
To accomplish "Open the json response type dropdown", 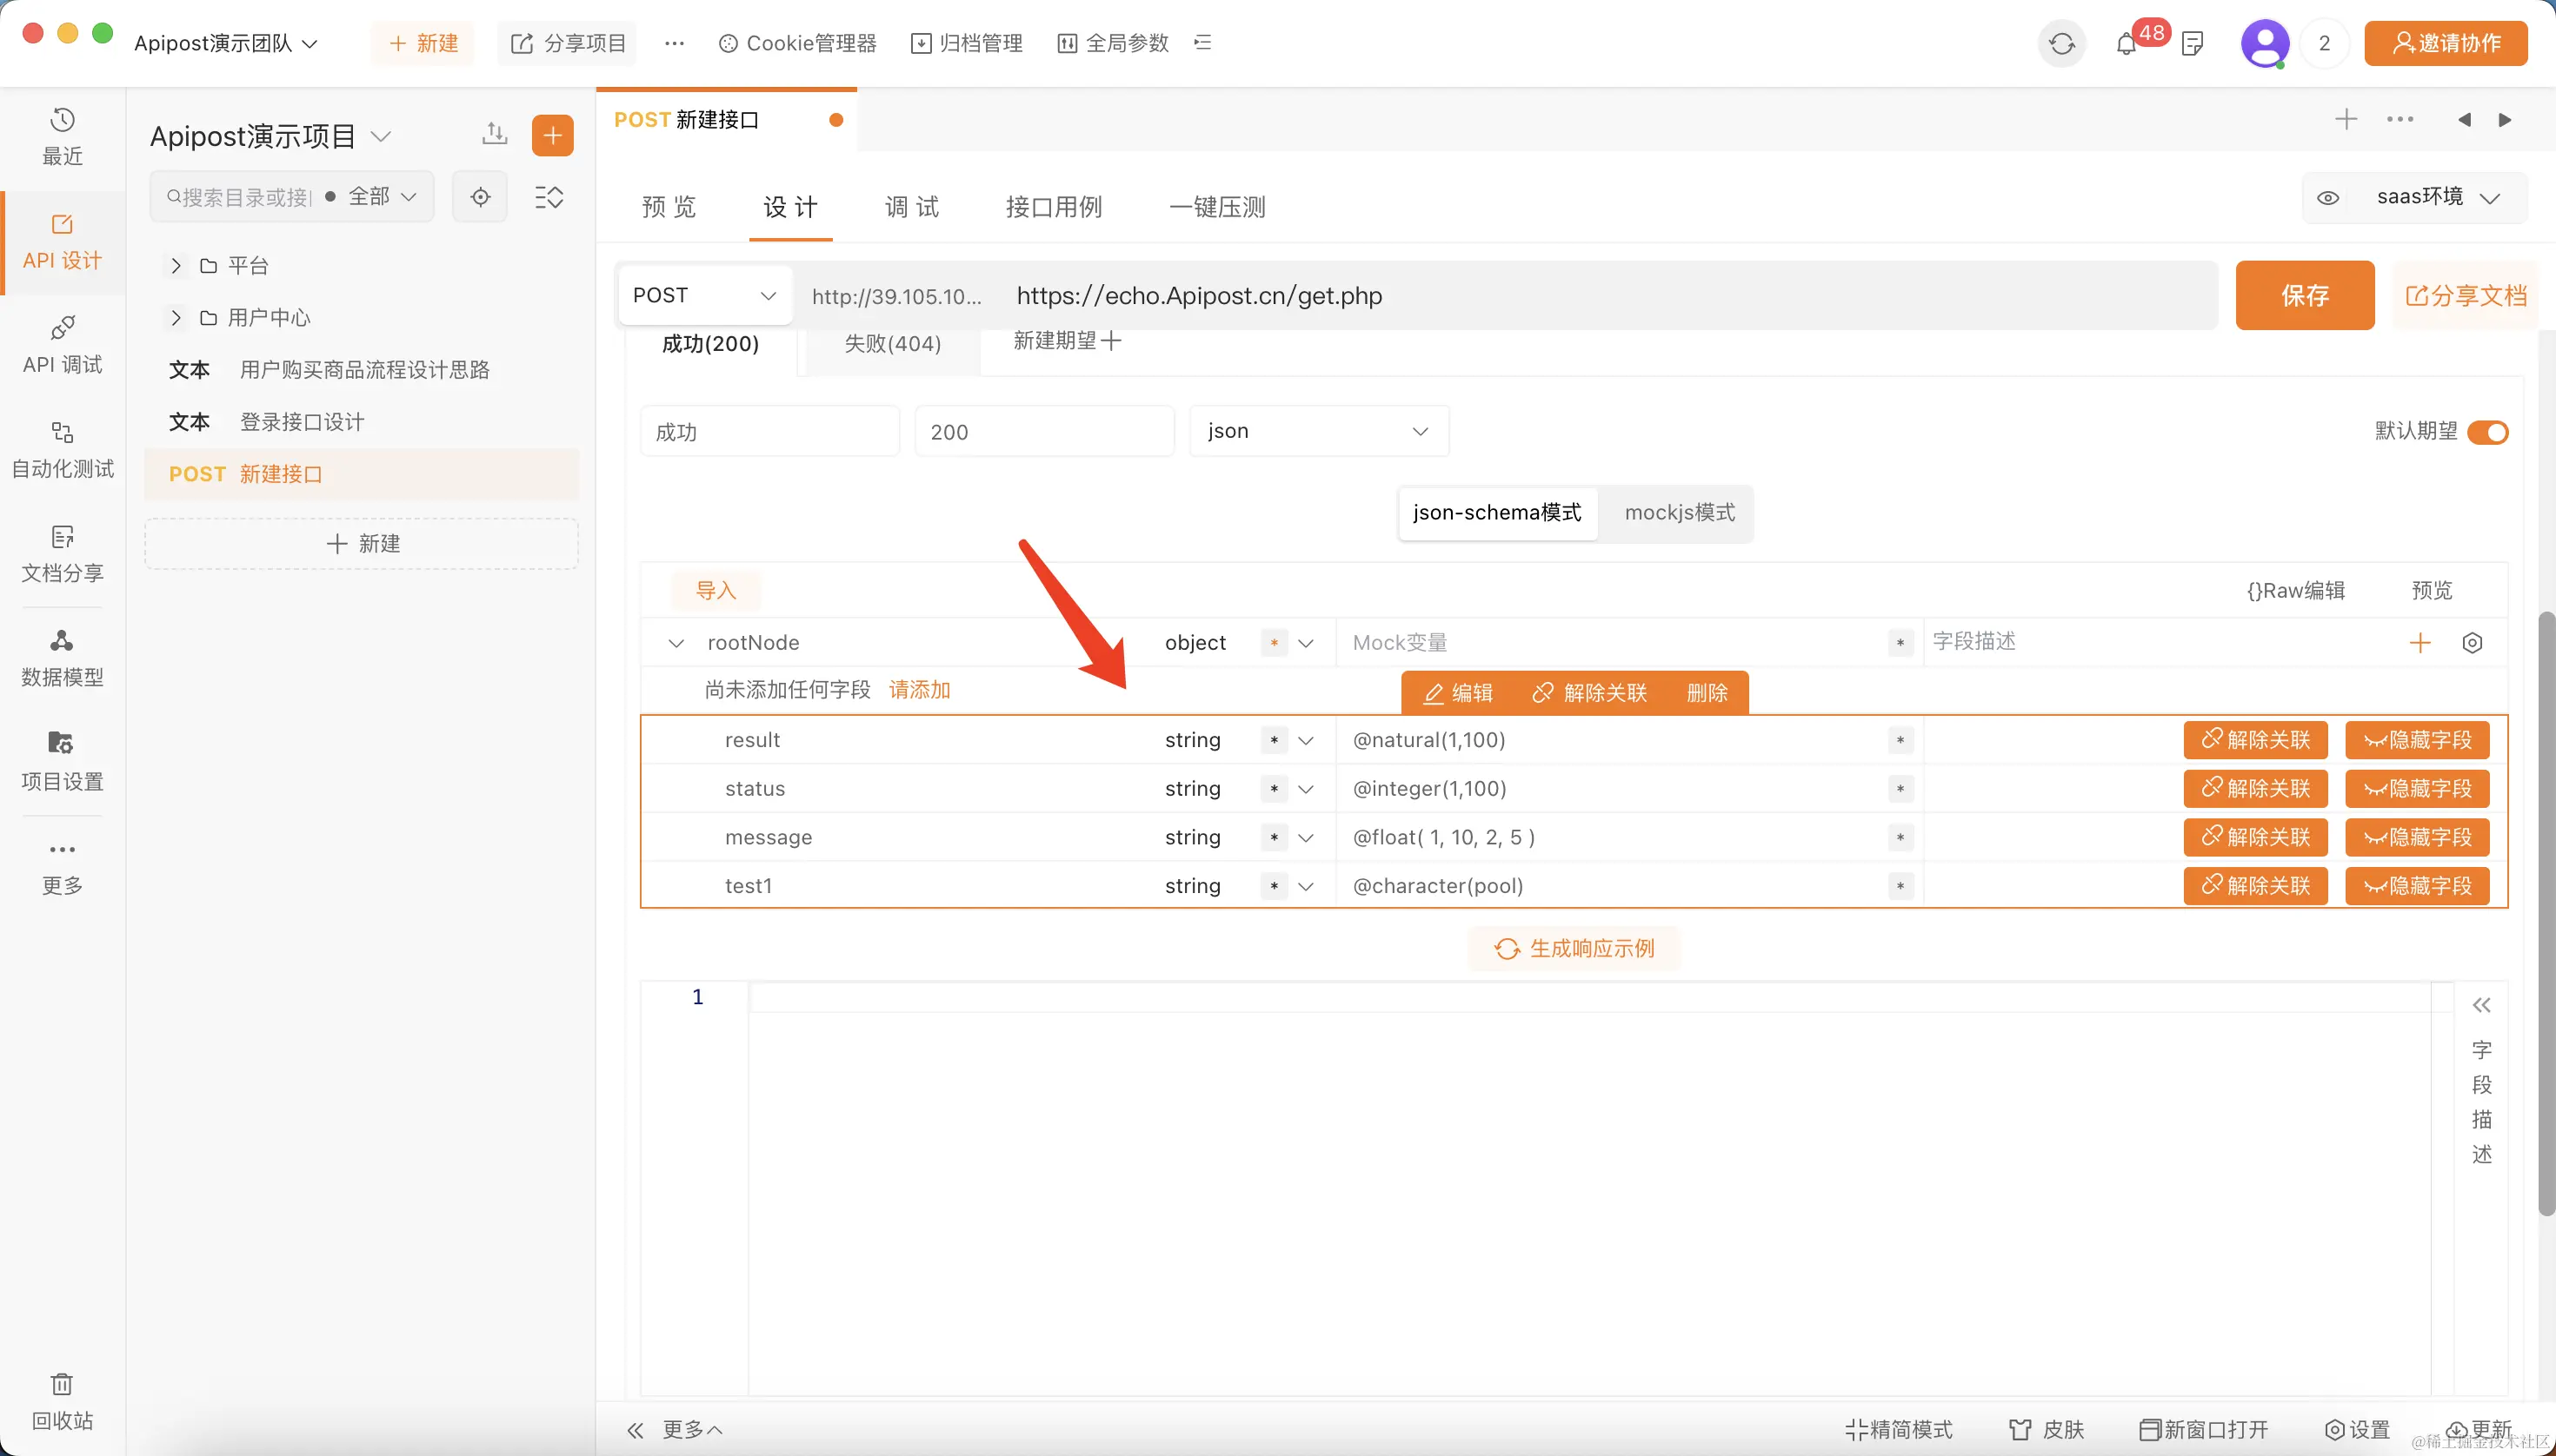I will click(x=1318, y=431).
